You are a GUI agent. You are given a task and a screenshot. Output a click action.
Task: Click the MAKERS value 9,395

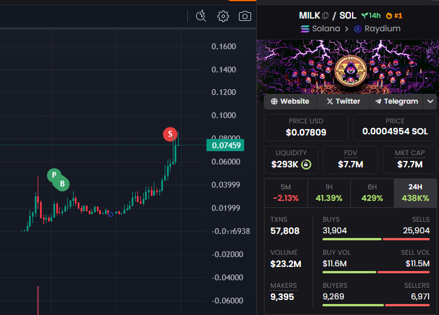point(282,297)
